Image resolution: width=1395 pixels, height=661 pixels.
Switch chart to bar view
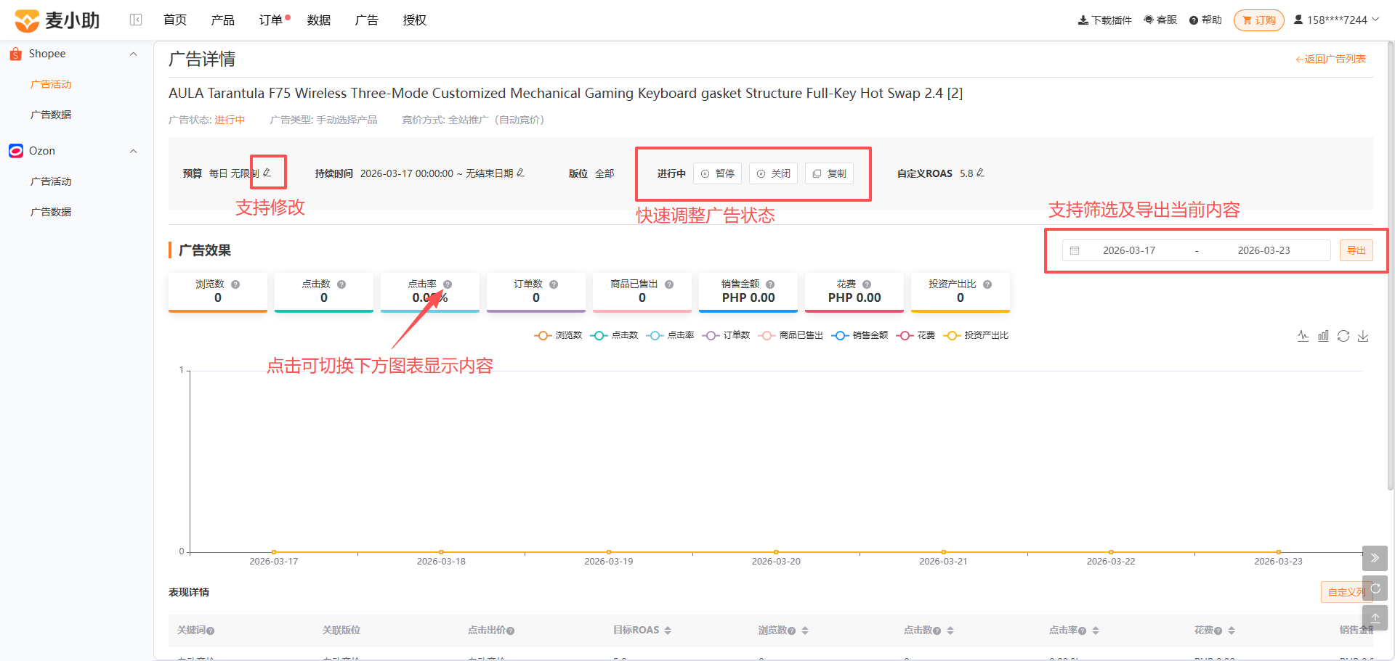[x=1323, y=336]
